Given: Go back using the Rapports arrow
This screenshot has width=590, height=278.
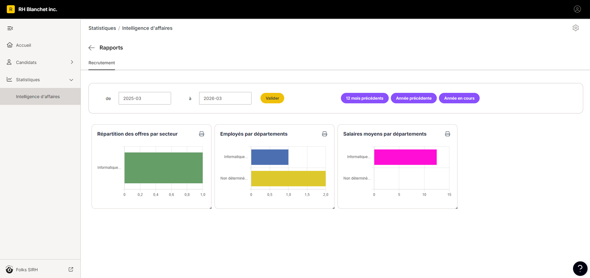Looking at the screenshot, I should (92, 48).
